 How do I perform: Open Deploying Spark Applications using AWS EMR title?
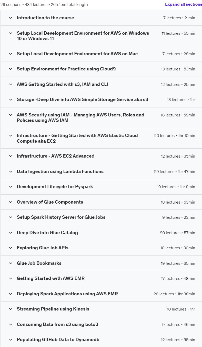pyautogui.click(x=67, y=294)
